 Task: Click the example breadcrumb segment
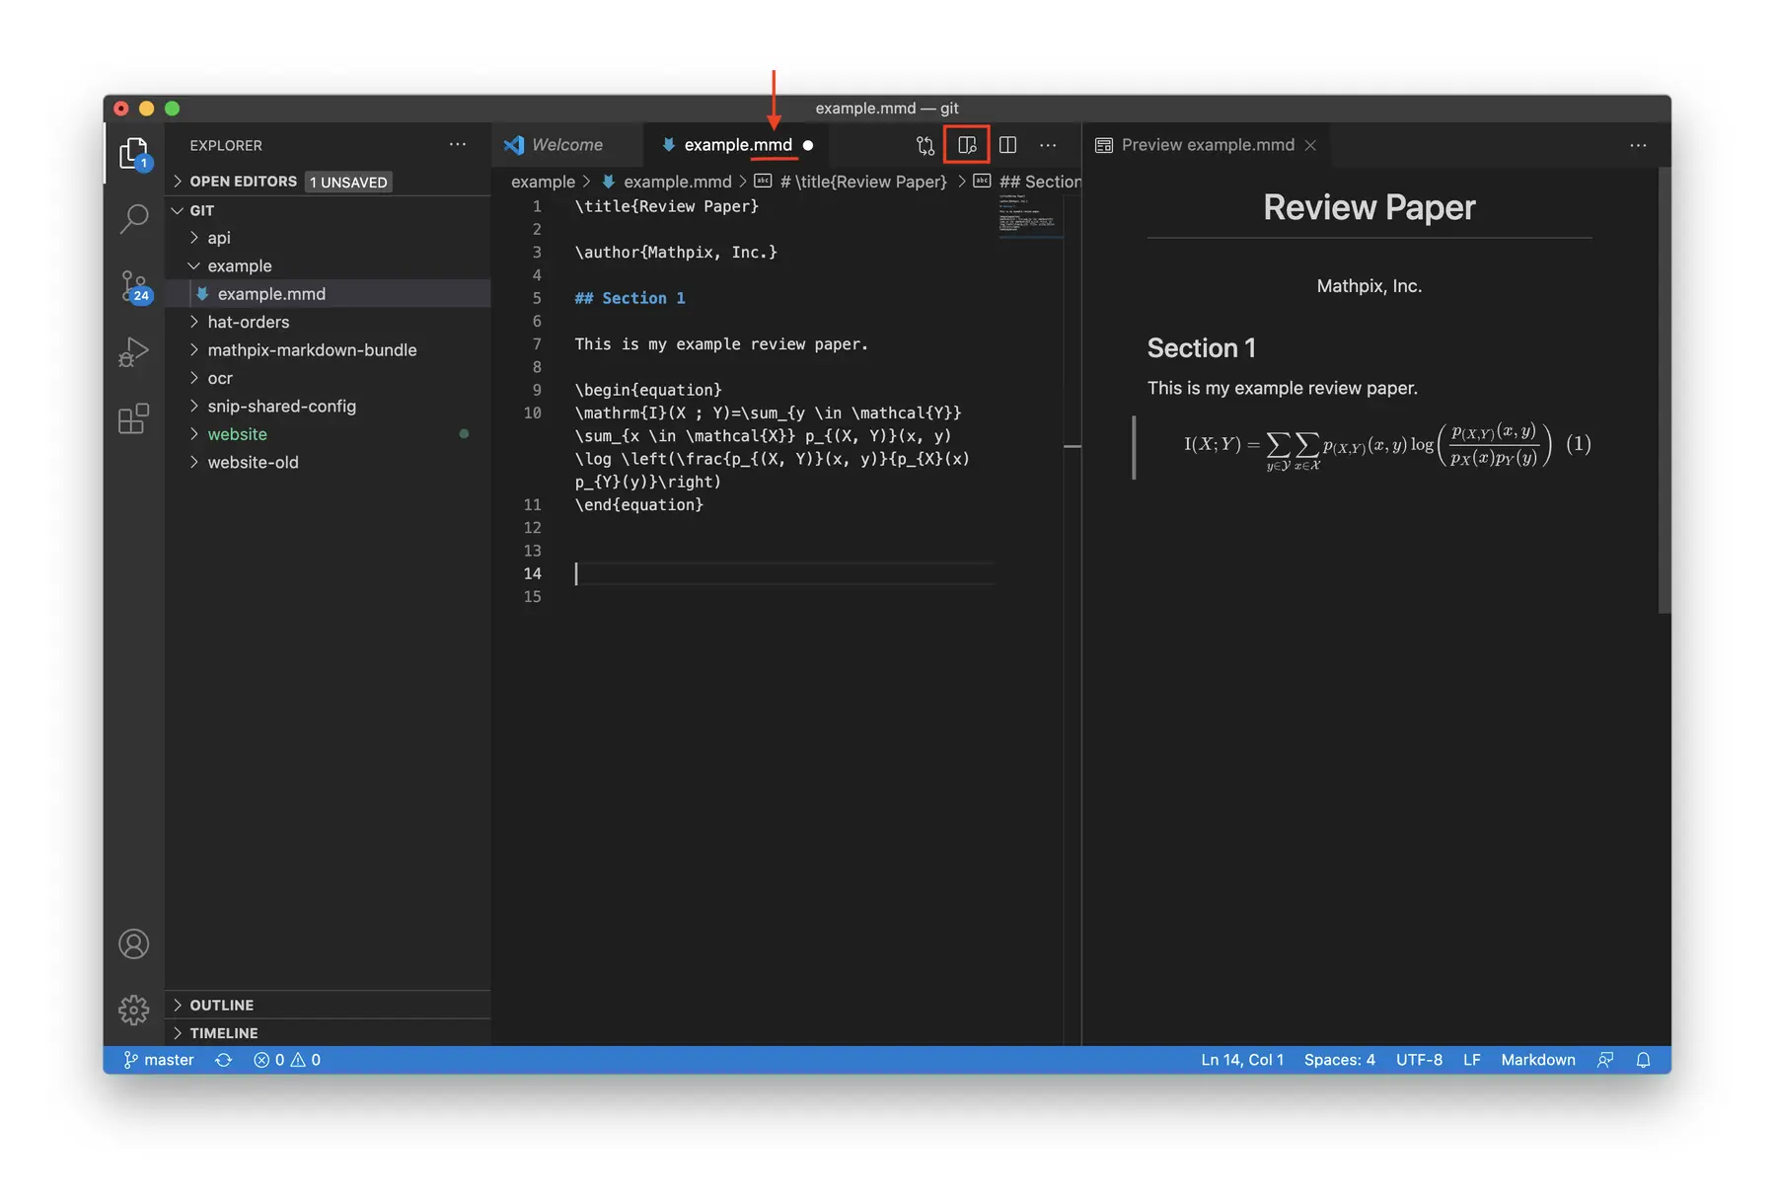pyautogui.click(x=543, y=182)
